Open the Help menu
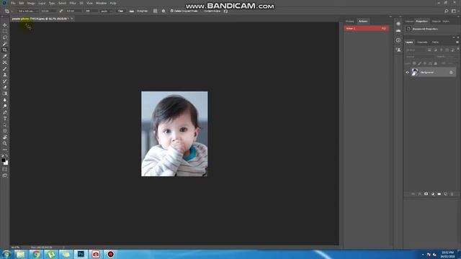Viewport: 461px width, 259px height. (113, 3)
